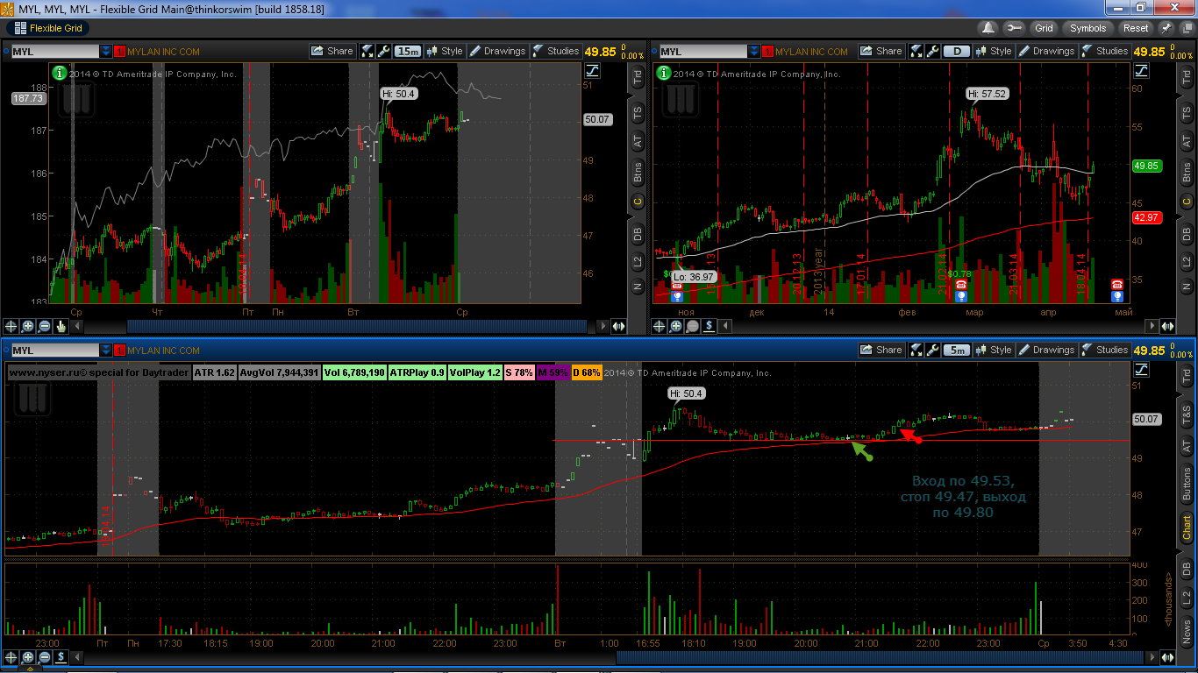The width and height of the screenshot is (1198, 673).
Task: Select the L2 sidebar tab on 15m chart
Action: [638, 261]
